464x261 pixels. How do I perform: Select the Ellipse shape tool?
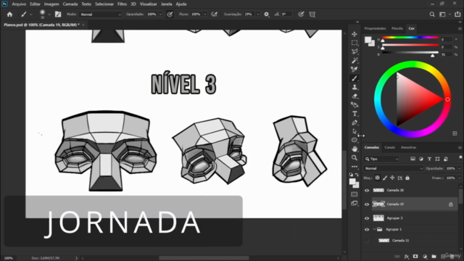(355, 140)
